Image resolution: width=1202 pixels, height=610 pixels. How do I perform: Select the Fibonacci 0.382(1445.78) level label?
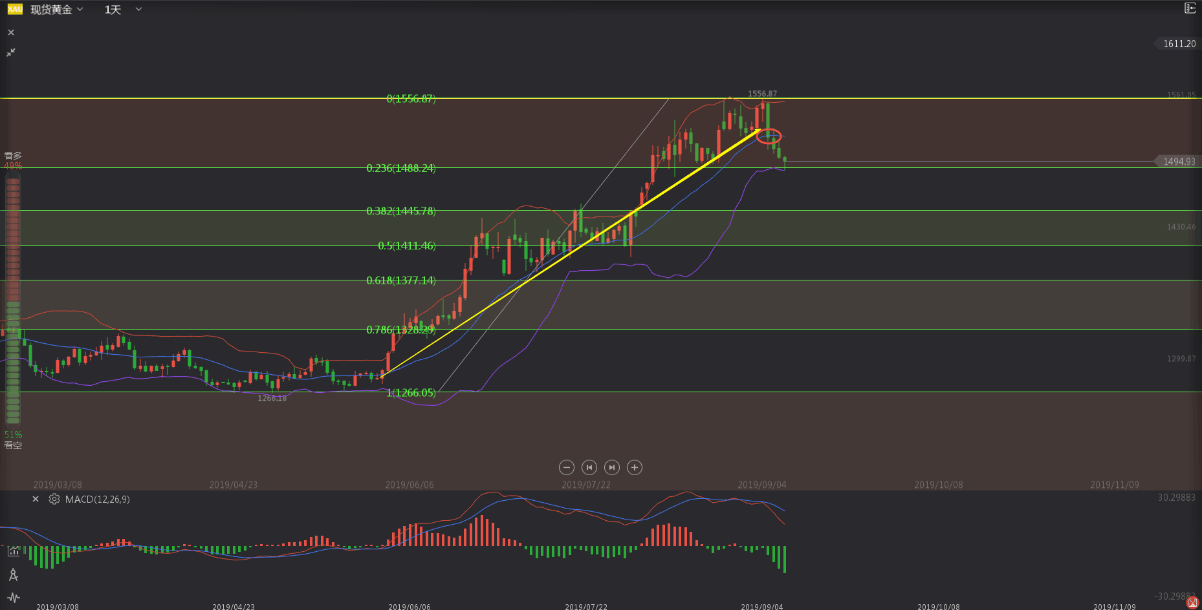[401, 211]
